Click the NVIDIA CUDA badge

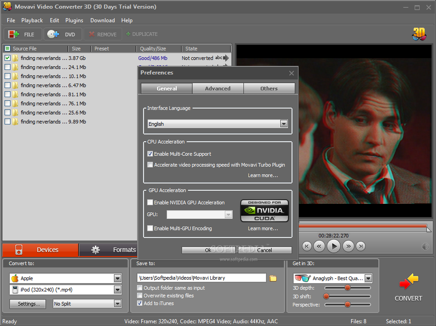point(264,211)
